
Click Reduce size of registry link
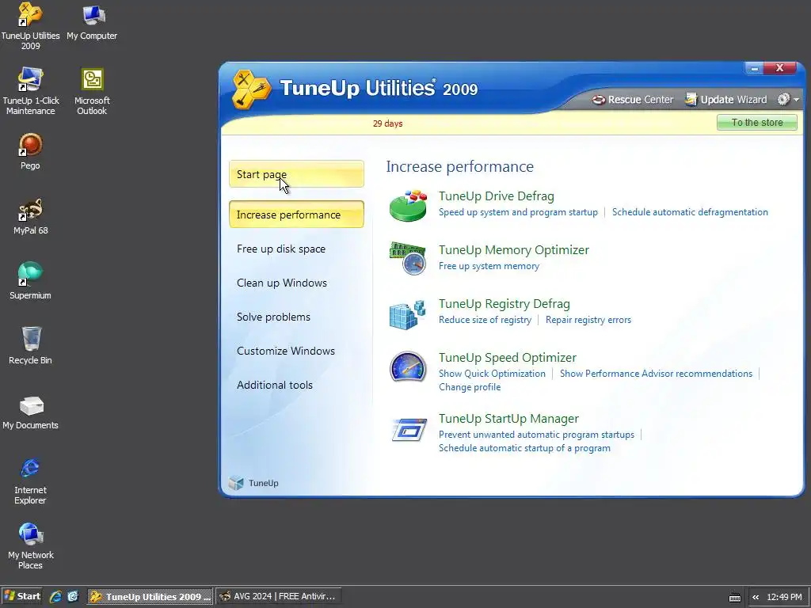click(485, 320)
